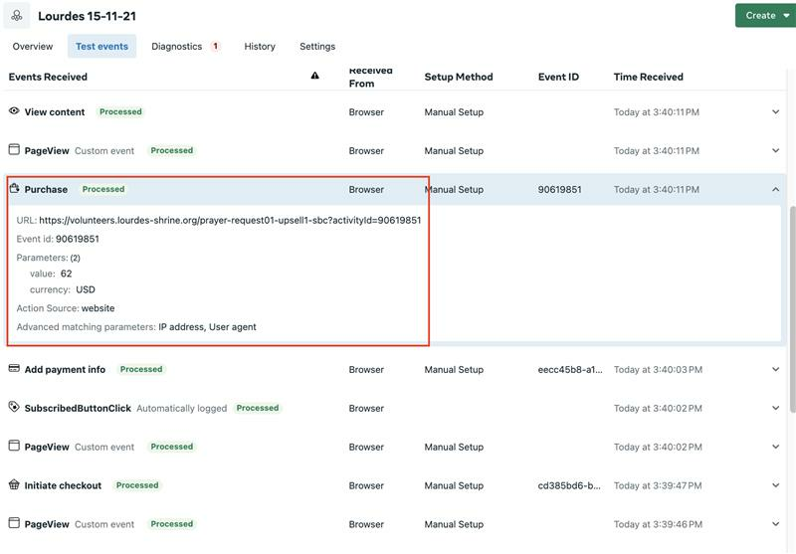This screenshot has height=554, width=796.
Task: Expand the SubscribedButtonClick event details
Action: click(x=775, y=408)
